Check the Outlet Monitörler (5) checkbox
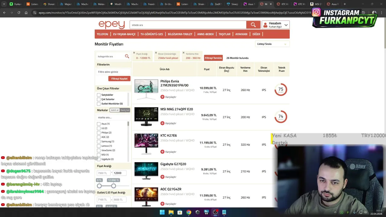The width and height of the screenshot is (386, 217). tap(99, 104)
